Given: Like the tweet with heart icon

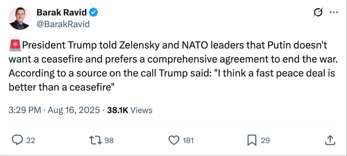Looking at the screenshot, I should [x=174, y=140].
